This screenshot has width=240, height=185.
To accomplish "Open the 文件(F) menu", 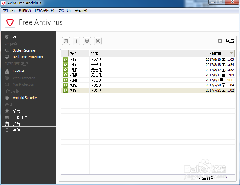I will [x=8, y=10].
